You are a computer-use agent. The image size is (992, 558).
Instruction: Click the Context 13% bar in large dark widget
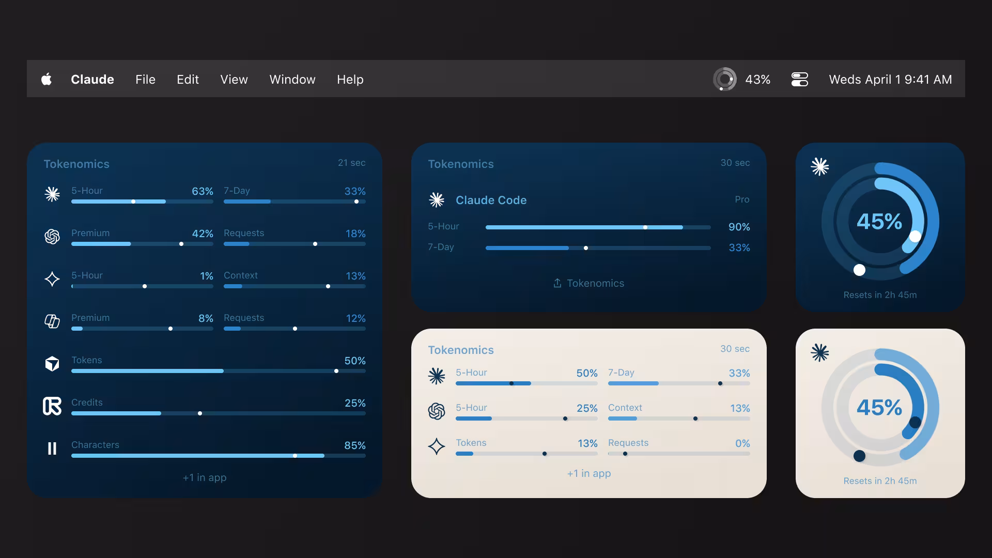(x=295, y=286)
